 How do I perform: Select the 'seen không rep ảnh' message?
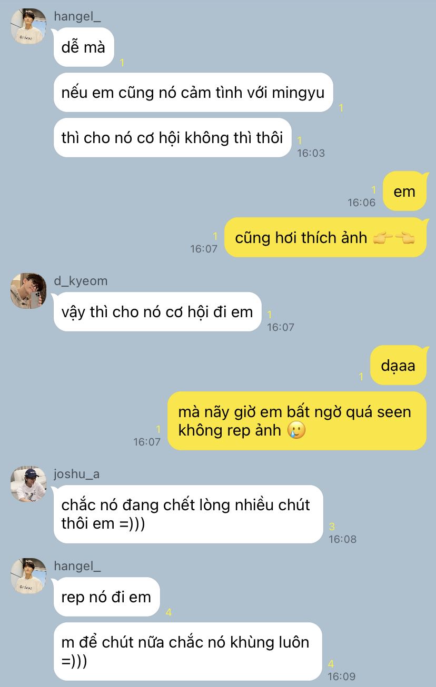click(297, 421)
